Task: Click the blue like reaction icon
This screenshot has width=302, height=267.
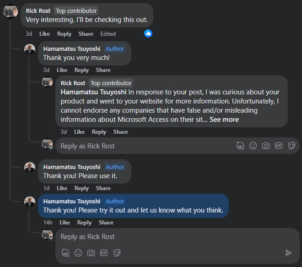Action: tap(148, 33)
